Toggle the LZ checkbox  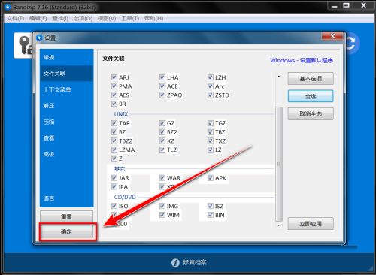(211, 150)
